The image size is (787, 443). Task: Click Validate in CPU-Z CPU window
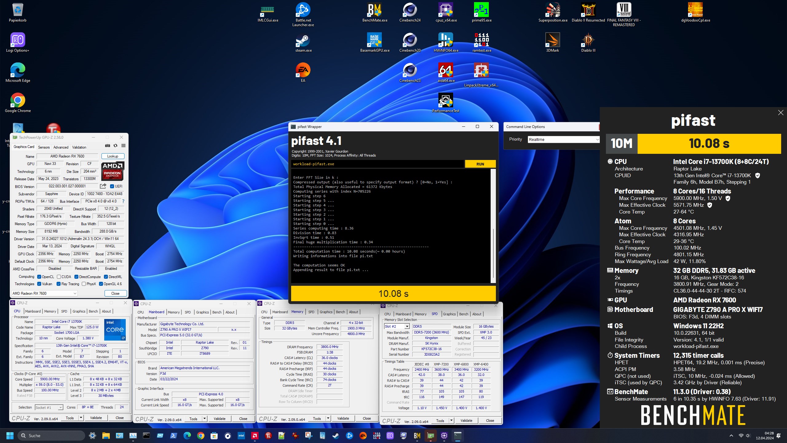coord(96,418)
